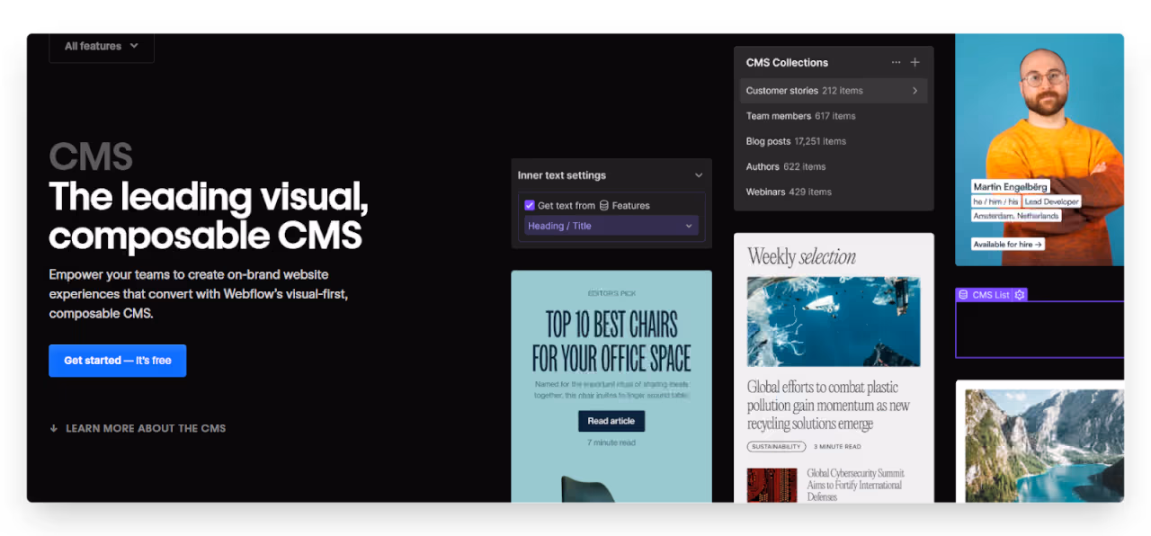Click the Weekly selection heading
Viewport: 1151px width, 536px height.
802,257
